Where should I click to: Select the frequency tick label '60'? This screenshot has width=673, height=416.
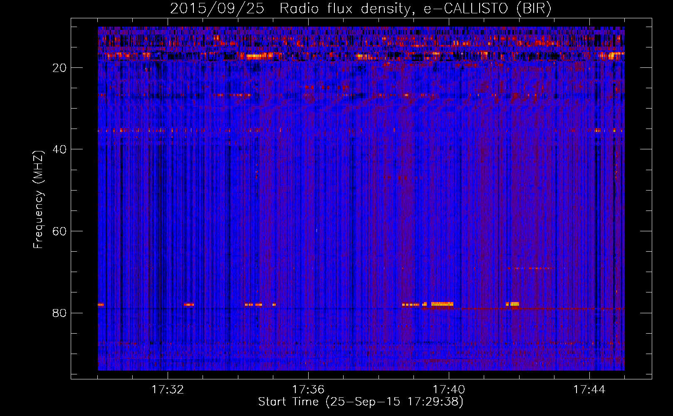60,231
